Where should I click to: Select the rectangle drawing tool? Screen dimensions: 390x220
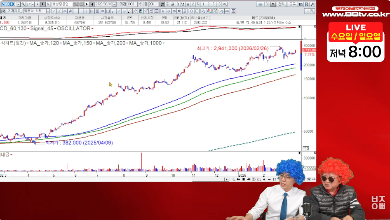coord(197,11)
